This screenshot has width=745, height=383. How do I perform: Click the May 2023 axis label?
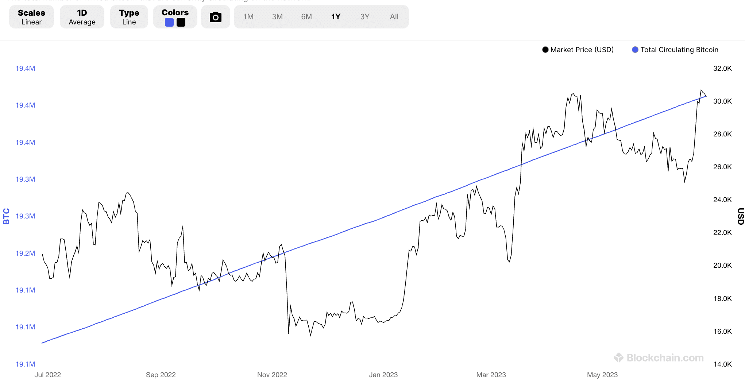(602, 375)
